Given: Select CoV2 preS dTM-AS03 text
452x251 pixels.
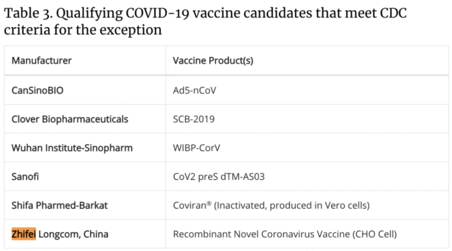Looking at the screenshot, I should click(x=219, y=176).
